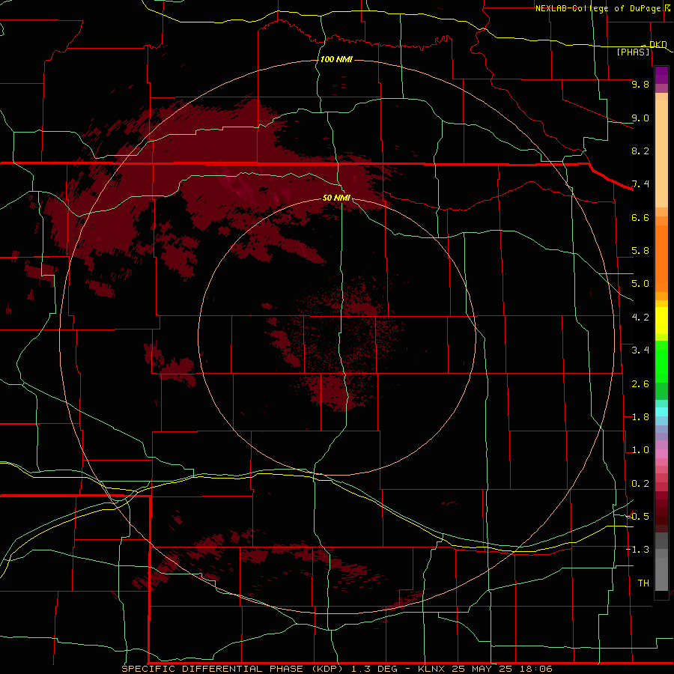The image size is (674, 674).
Task: Click the TH threshold legend label
Action: pos(643,583)
